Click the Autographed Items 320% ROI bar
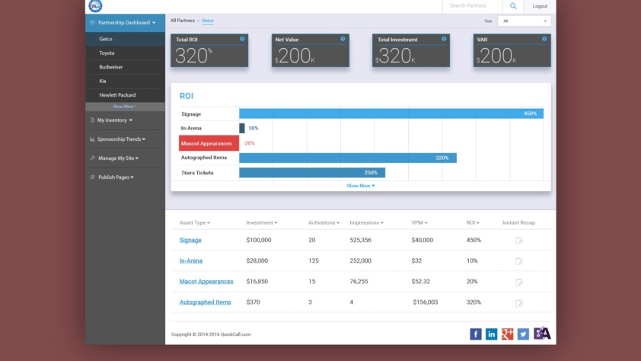Image resolution: width=641 pixels, height=361 pixels. coord(348,158)
